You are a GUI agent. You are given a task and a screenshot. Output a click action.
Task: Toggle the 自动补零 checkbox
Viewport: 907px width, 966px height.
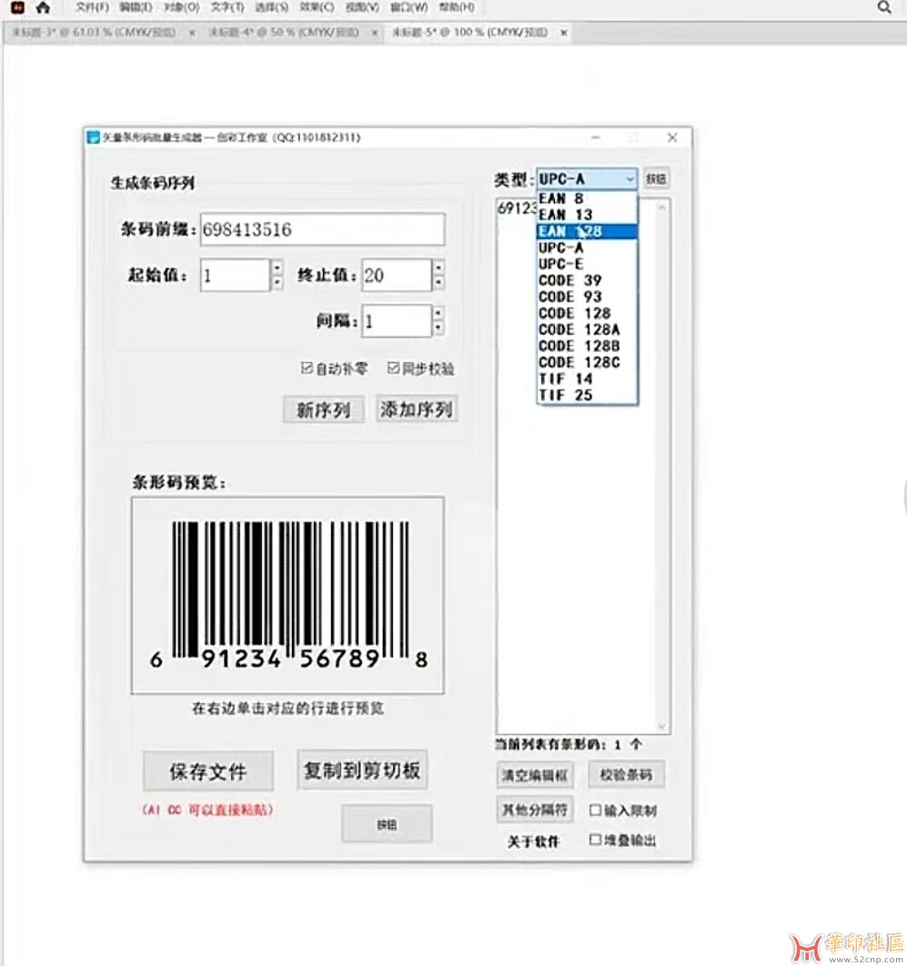(x=307, y=367)
